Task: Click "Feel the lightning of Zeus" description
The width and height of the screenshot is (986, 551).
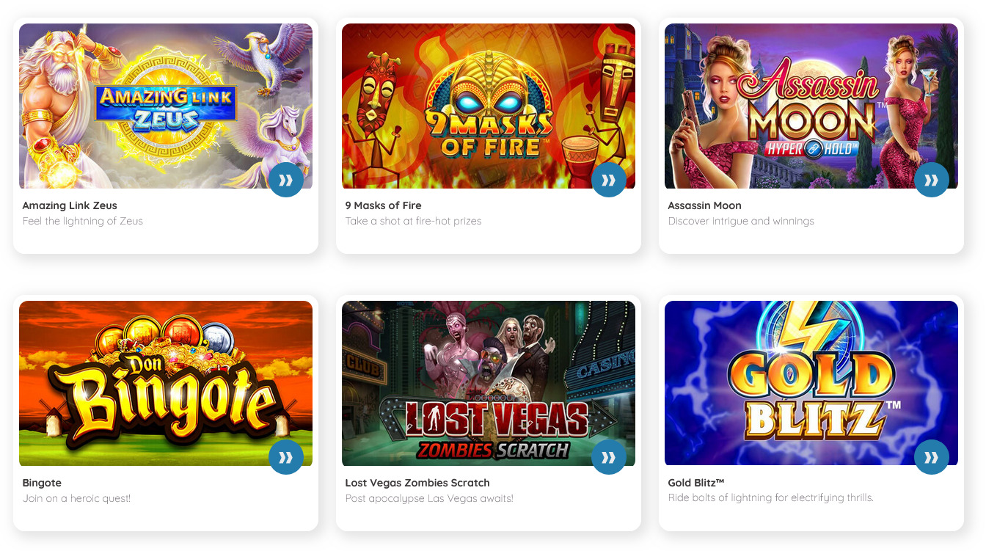Action: click(83, 221)
